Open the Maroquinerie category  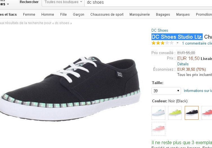point(140,14)
